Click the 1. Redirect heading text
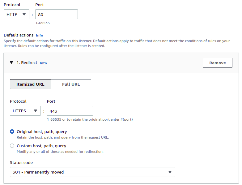The height and width of the screenshot is (185, 242). [x=27, y=62]
